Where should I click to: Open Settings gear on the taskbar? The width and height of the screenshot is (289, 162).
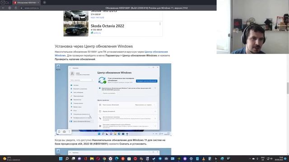[191, 159]
